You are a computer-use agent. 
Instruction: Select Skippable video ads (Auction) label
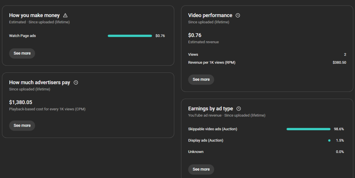[x=213, y=129]
